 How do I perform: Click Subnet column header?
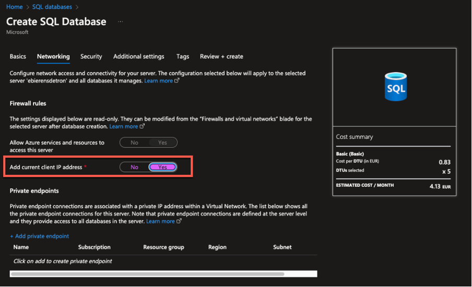[x=282, y=247]
